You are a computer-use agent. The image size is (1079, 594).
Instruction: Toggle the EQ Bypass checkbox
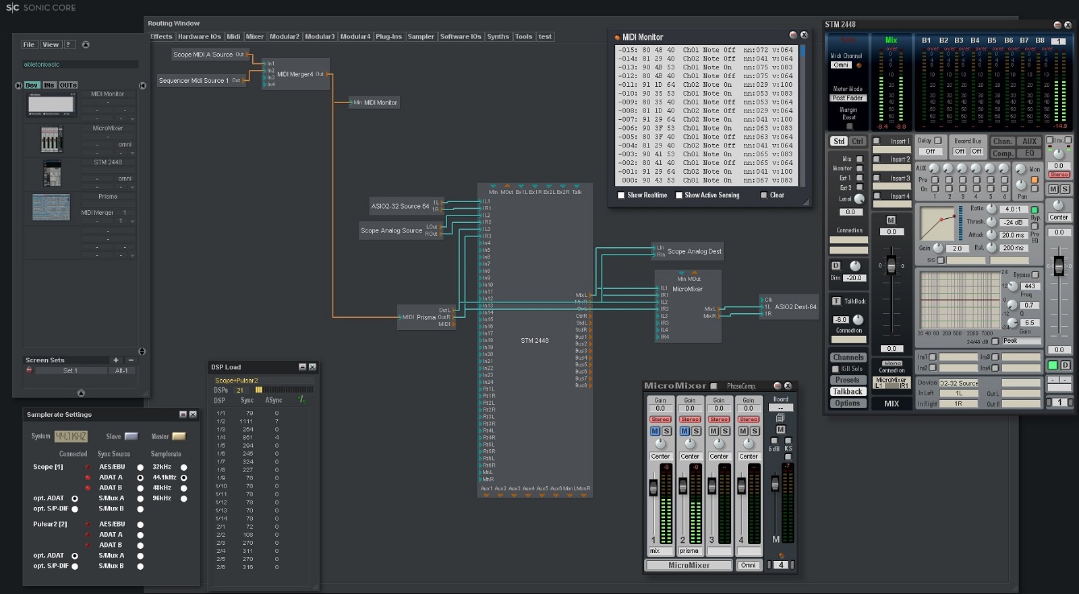click(x=1035, y=275)
